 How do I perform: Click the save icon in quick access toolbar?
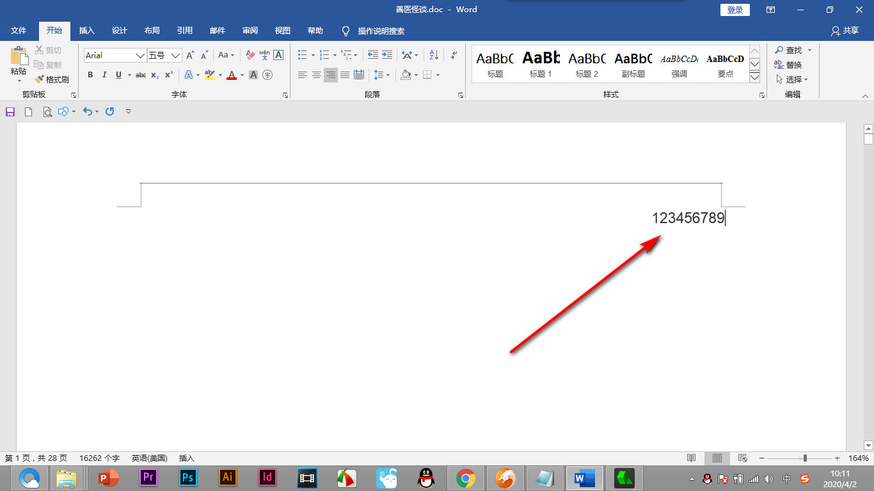(x=10, y=112)
